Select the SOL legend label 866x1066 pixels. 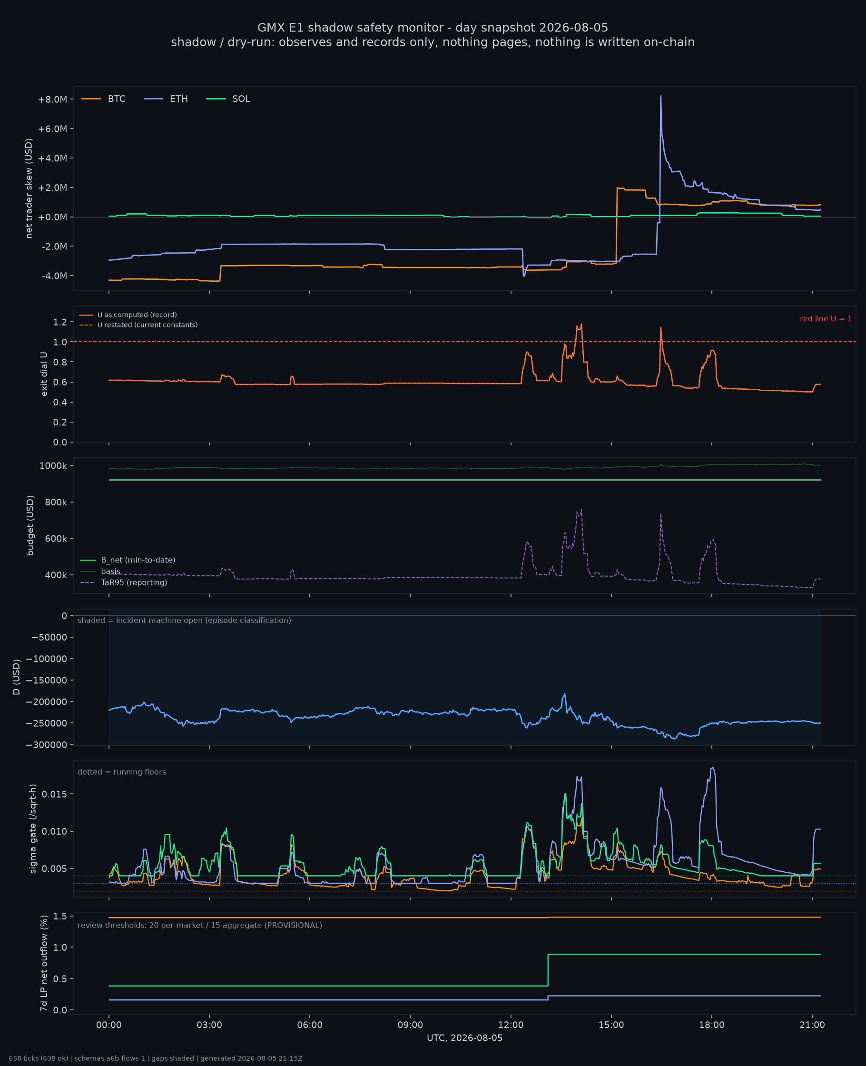click(x=241, y=99)
